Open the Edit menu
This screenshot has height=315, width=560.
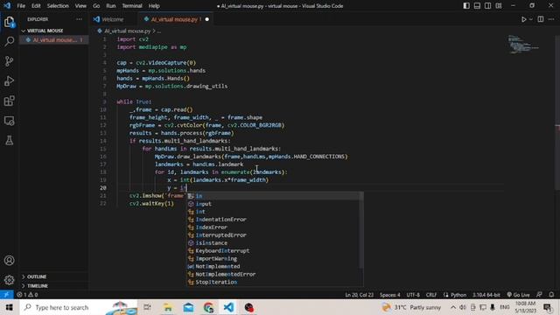[x=36, y=6]
